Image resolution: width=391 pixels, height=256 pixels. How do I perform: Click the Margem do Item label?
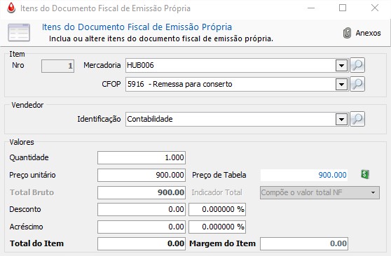click(222, 243)
